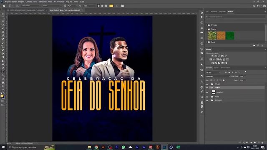Open search icon at top right

(254, 6)
